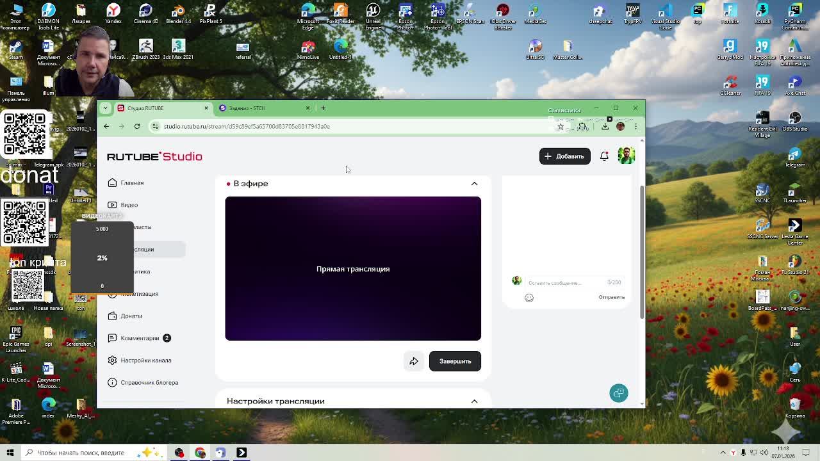Select Blender 4.4 desktop icon
Viewport: 820px width, 461px height.
tap(178, 13)
